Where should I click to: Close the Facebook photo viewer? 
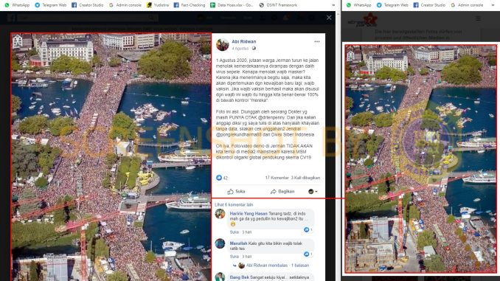point(329,18)
